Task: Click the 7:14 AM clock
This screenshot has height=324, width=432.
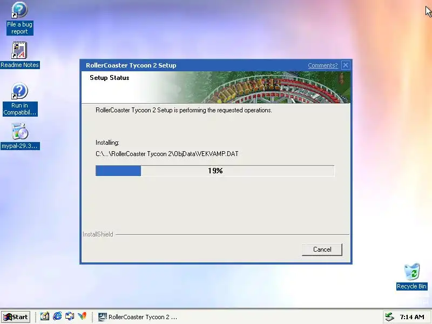Action: (x=412, y=317)
